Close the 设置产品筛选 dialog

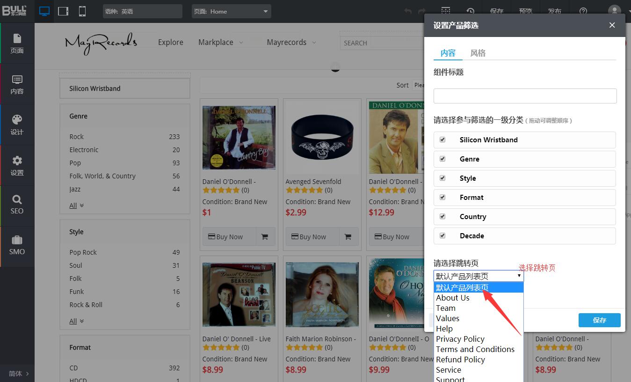click(612, 25)
